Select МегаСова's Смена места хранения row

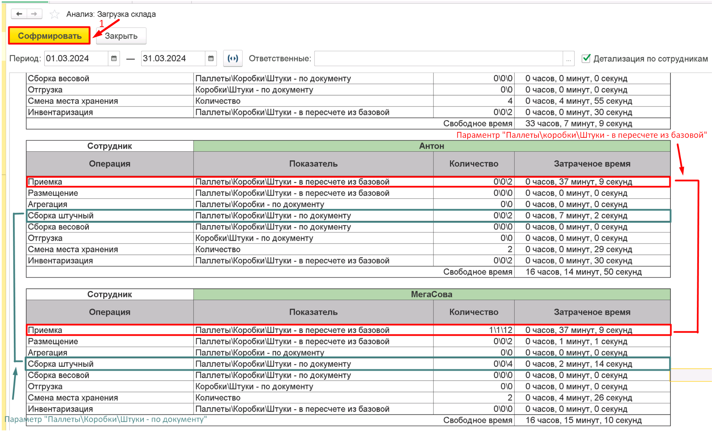click(348, 398)
